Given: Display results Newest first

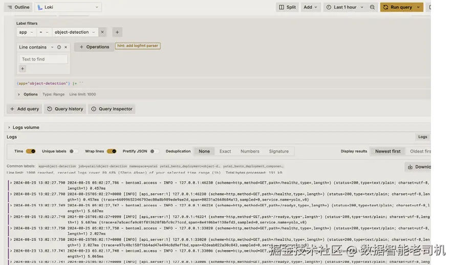Looking at the screenshot, I should pyautogui.click(x=387, y=151).
